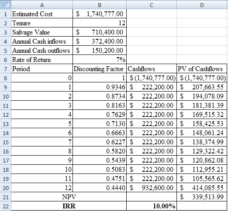Select discounting factor 0.6663

click(x=100, y=133)
